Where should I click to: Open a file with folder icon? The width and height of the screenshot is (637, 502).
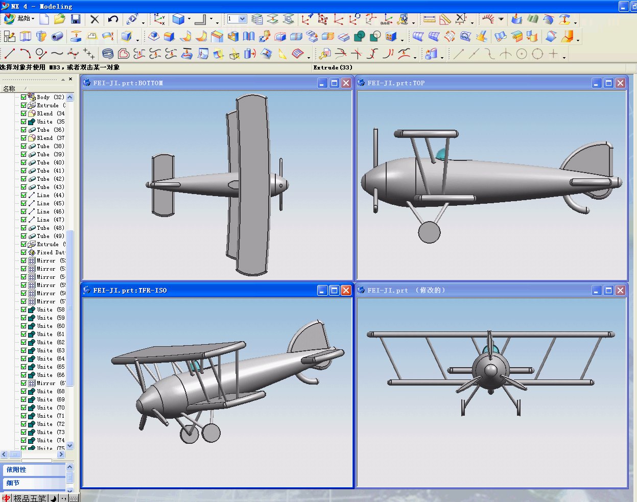coord(60,19)
